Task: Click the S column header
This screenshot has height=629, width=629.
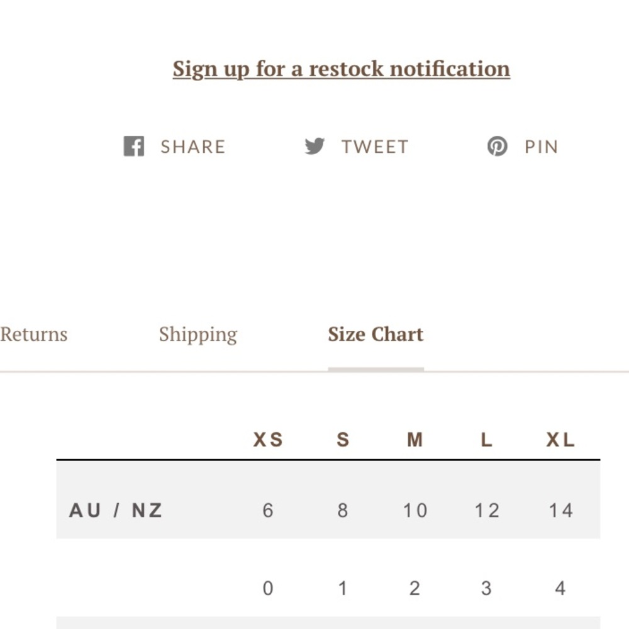Action: click(343, 440)
